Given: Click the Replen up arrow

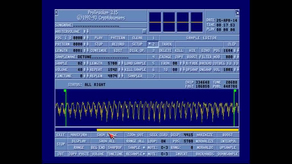Looking at the screenshot, I should tap(119, 76).
